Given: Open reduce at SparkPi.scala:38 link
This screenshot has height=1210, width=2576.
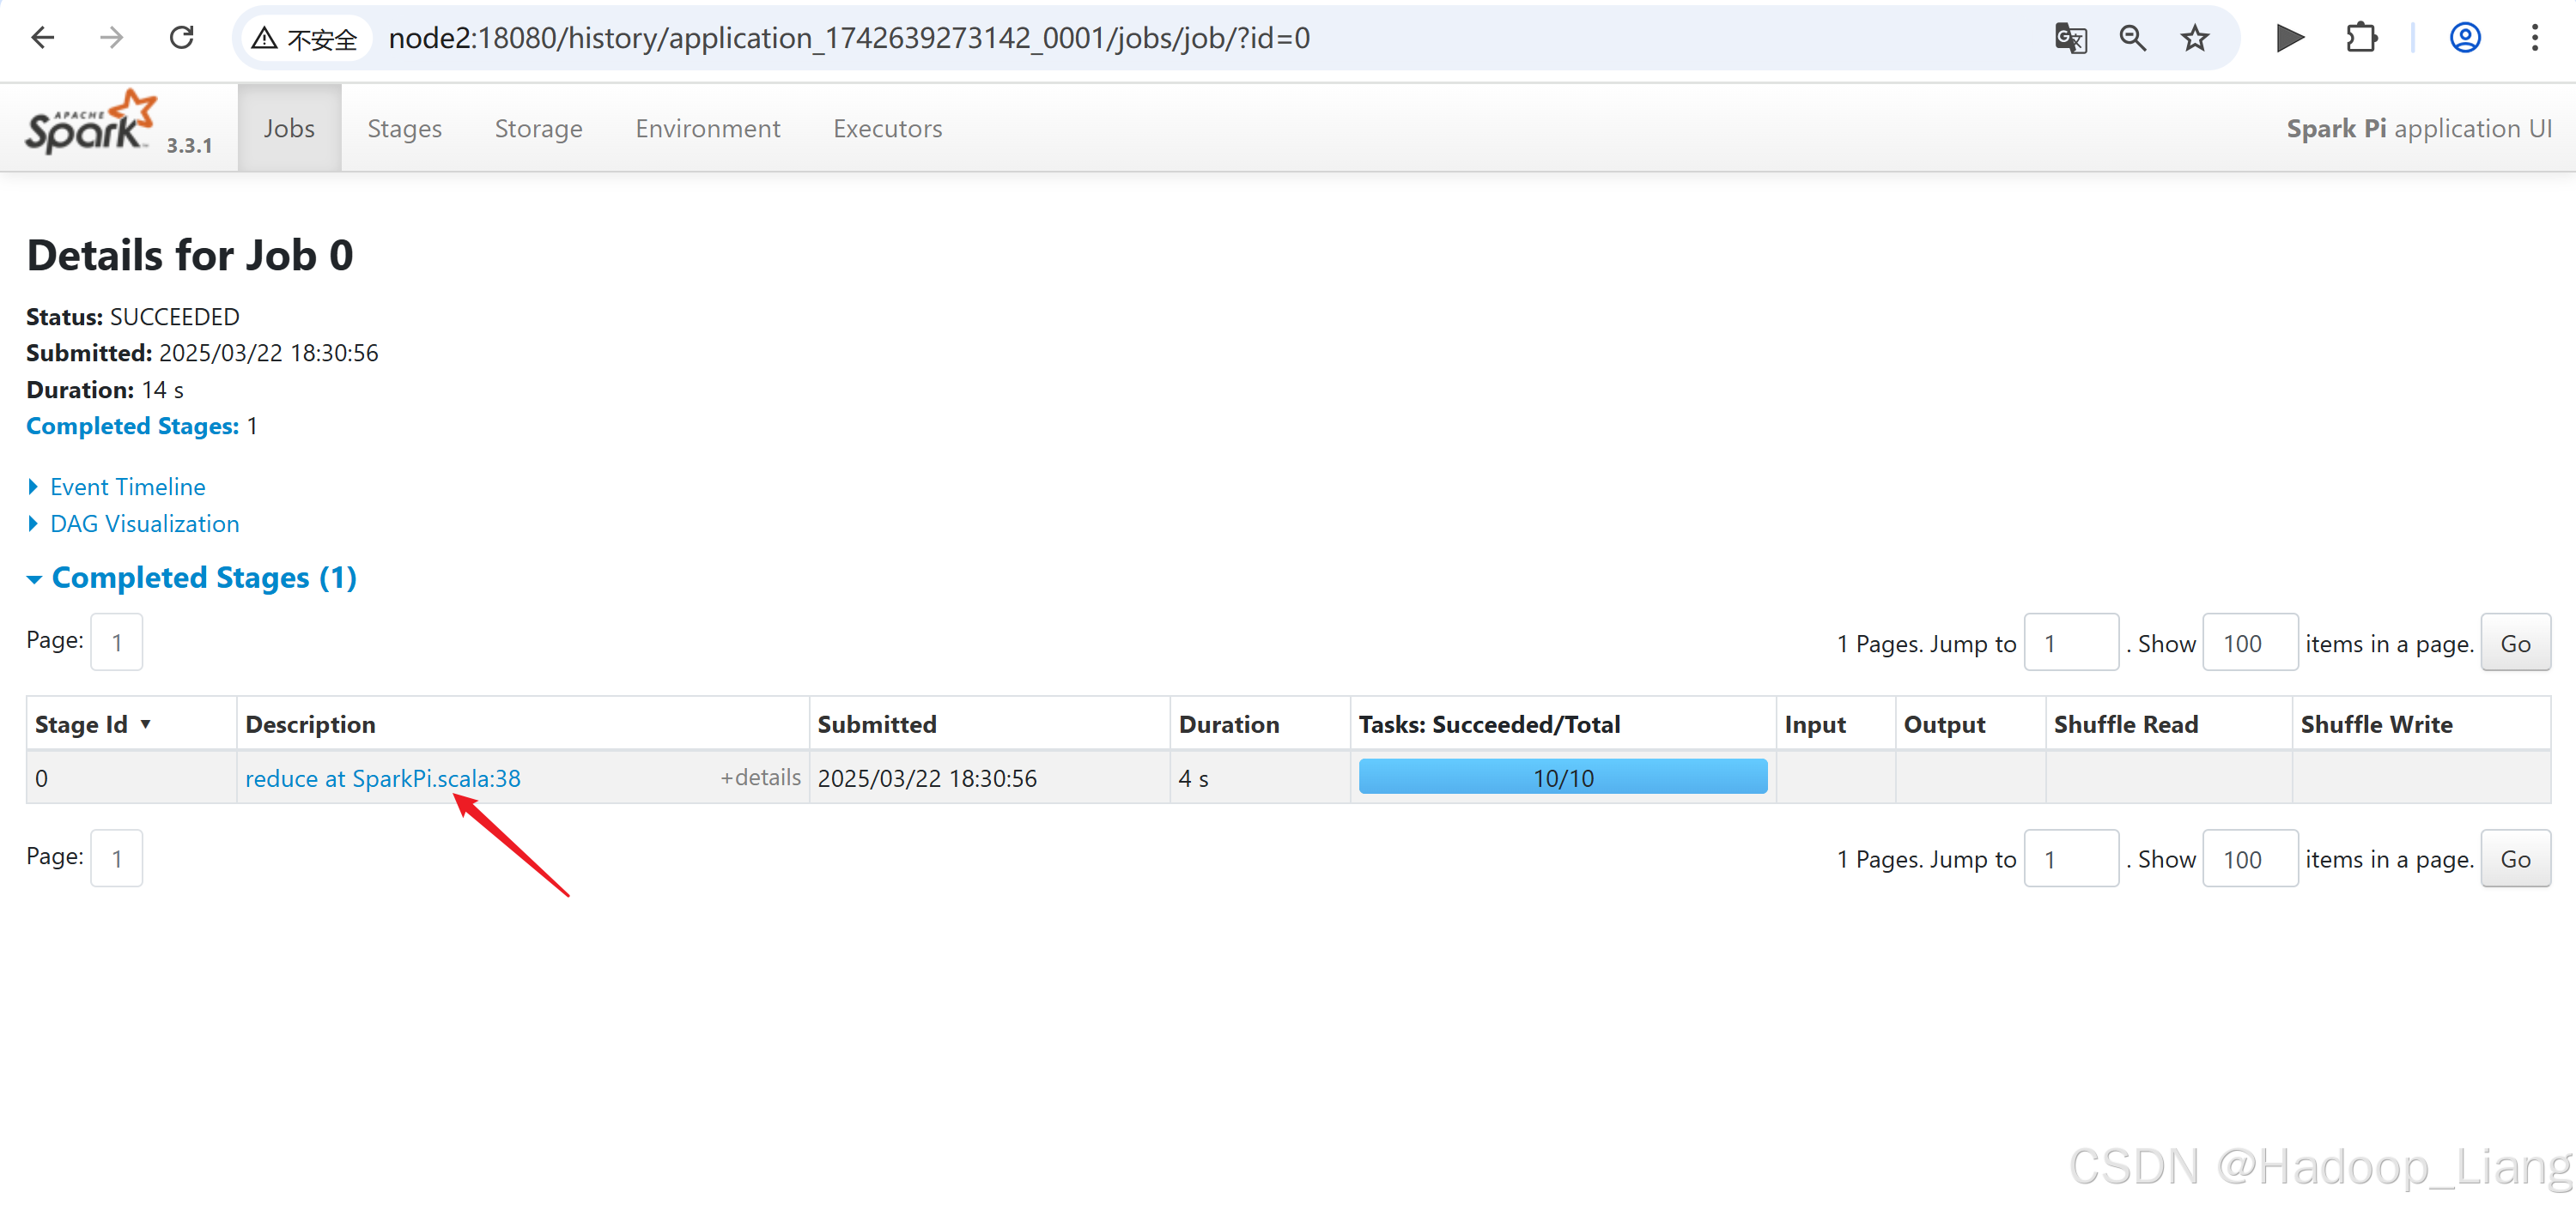Looking at the screenshot, I should tap(382, 778).
